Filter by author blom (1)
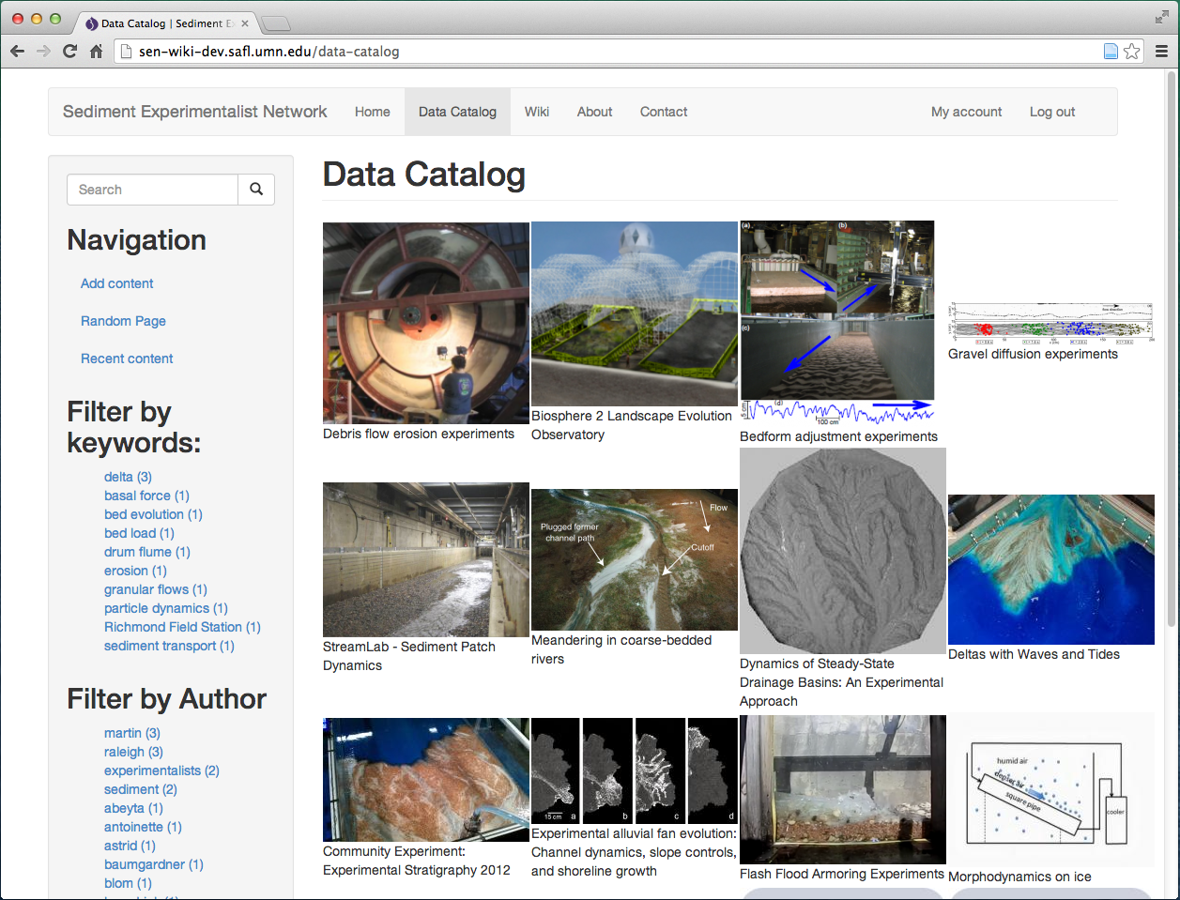This screenshot has width=1180, height=900. click(x=128, y=883)
